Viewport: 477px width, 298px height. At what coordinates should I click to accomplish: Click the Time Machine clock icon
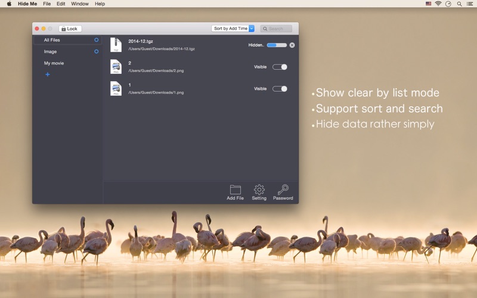coord(448,4)
